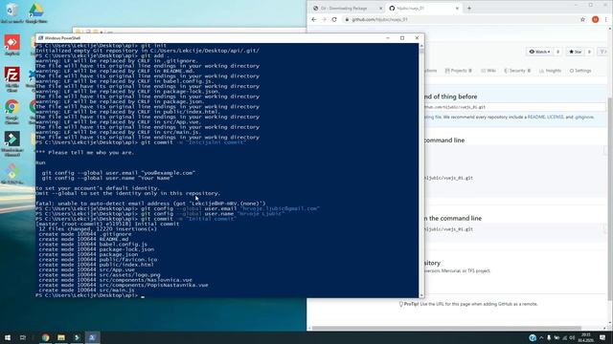
Task: Open the Chrome profile avatar
Action: (x=595, y=19)
